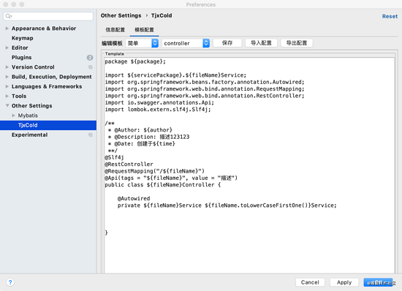Open the controller template type dropdown
Viewport: 402px width, 291px height.
click(x=186, y=43)
